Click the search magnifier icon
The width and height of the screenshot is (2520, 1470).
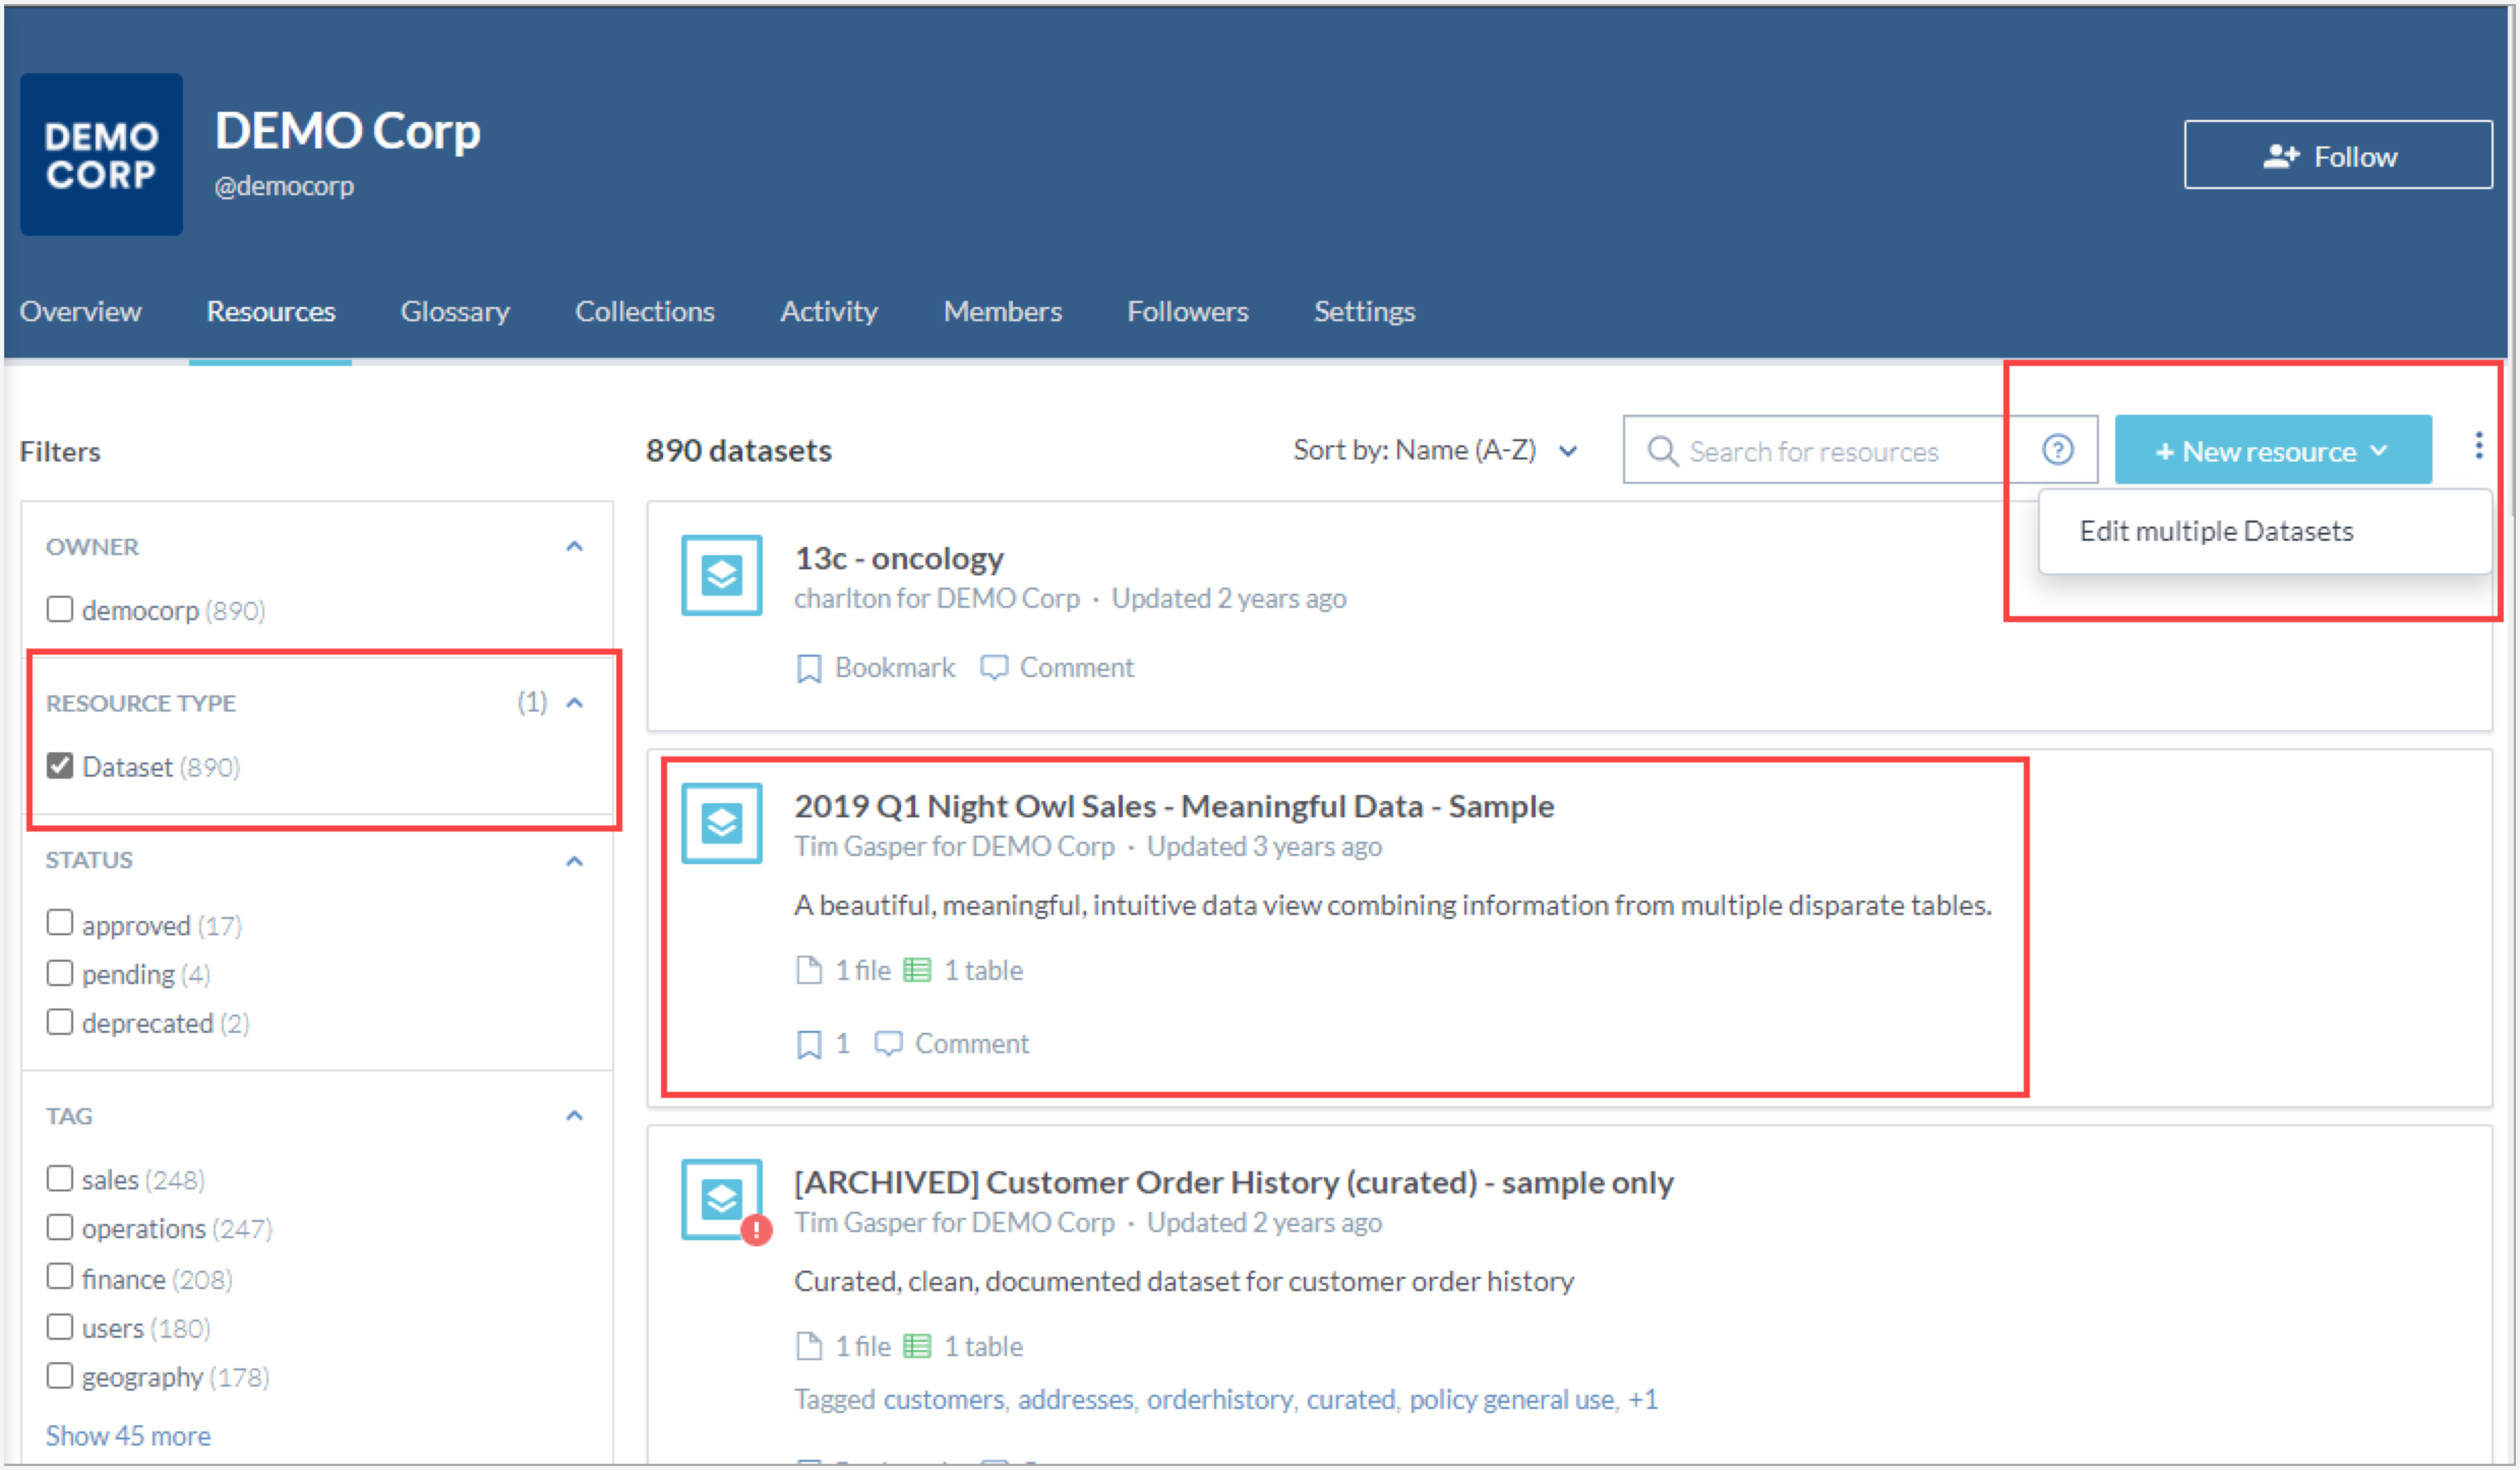(1662, 451)
